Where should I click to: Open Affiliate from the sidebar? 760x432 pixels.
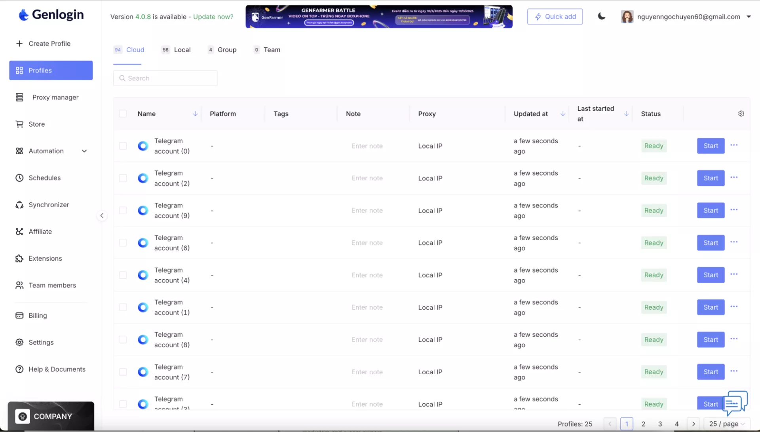click(x=40, y=231)
